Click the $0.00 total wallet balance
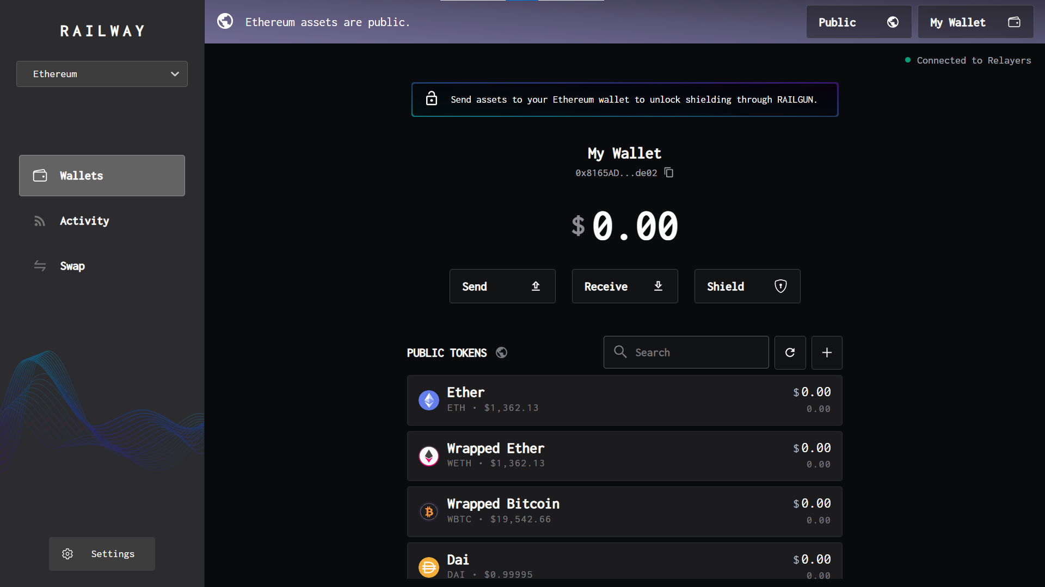 [x=625, y=226]
